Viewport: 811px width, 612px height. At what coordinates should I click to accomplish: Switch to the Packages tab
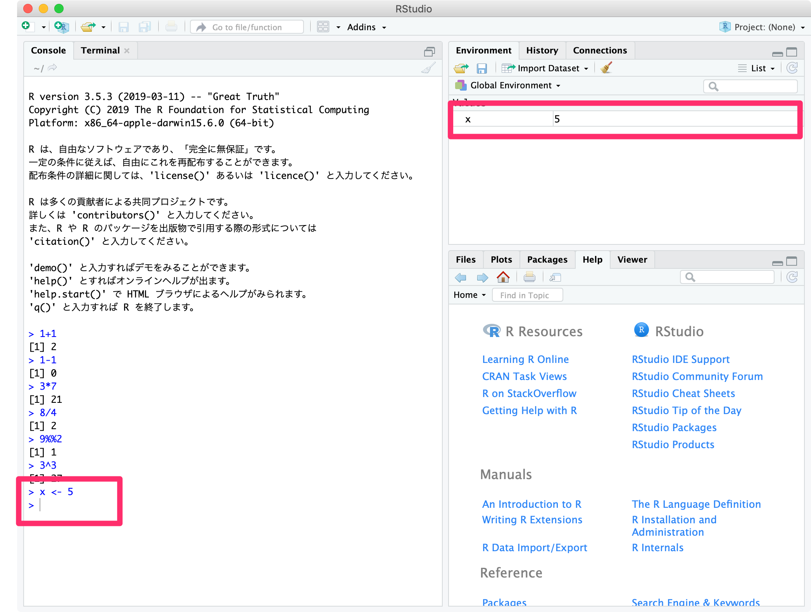click(547, 260)
